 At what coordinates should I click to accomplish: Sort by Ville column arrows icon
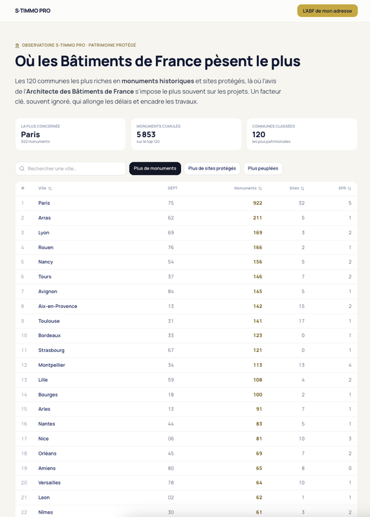tap(50, 188)
